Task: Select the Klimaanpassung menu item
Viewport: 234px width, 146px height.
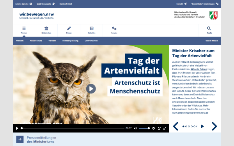Action: click(x=70, y=40)
